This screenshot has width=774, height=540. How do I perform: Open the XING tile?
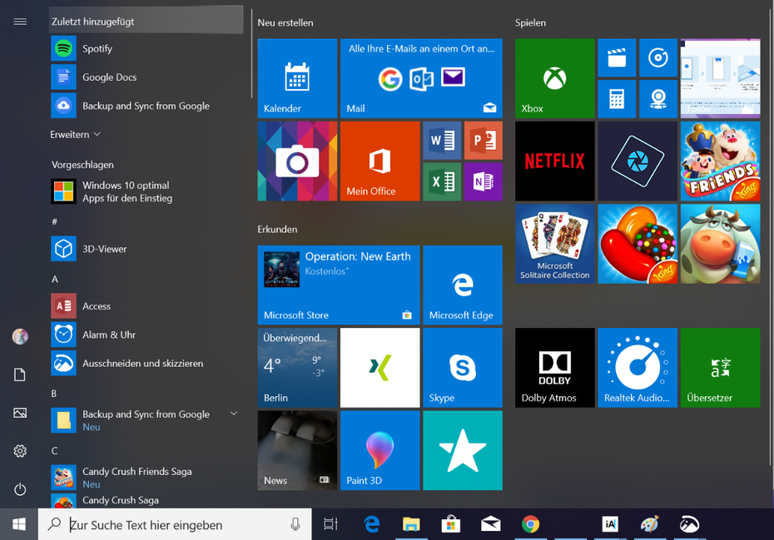click(380, 368)
